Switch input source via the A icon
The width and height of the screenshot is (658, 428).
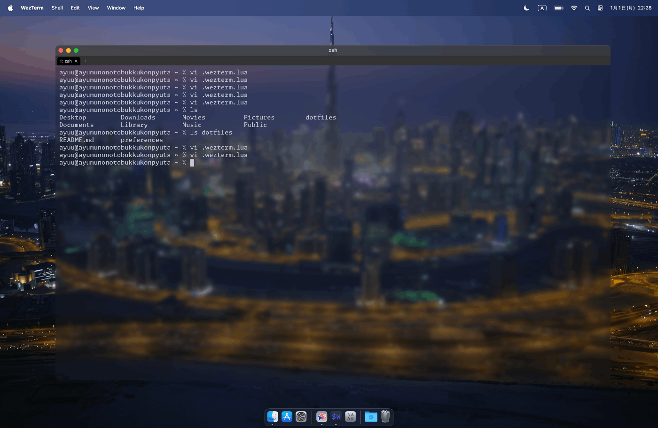point(542,8)
